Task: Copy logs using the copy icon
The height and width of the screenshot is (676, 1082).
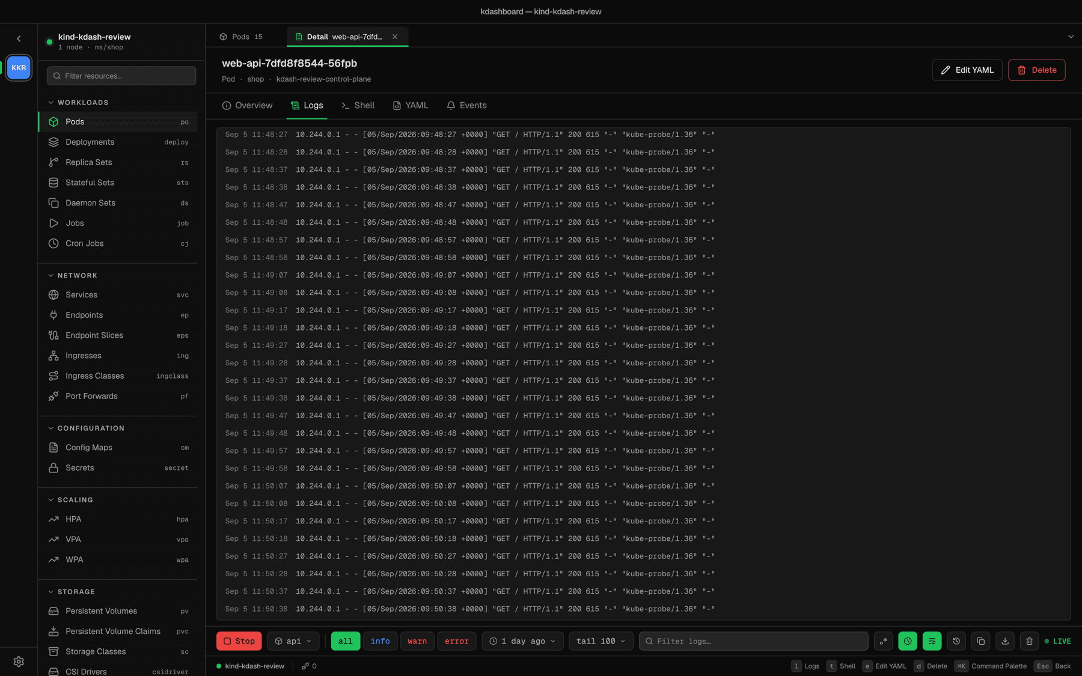Action: [980, 641]
